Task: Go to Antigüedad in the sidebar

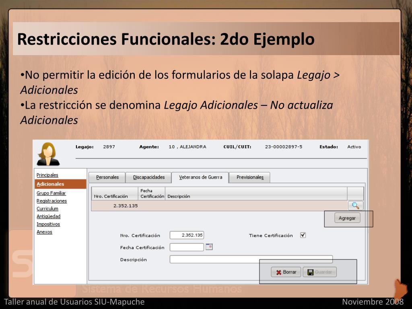Action: coord(48,216)
